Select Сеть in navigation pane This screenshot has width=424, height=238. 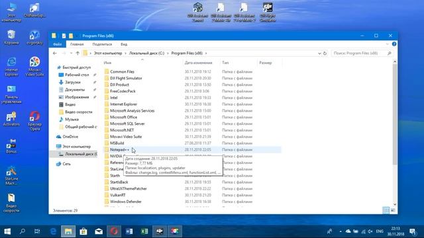[66, 164]
